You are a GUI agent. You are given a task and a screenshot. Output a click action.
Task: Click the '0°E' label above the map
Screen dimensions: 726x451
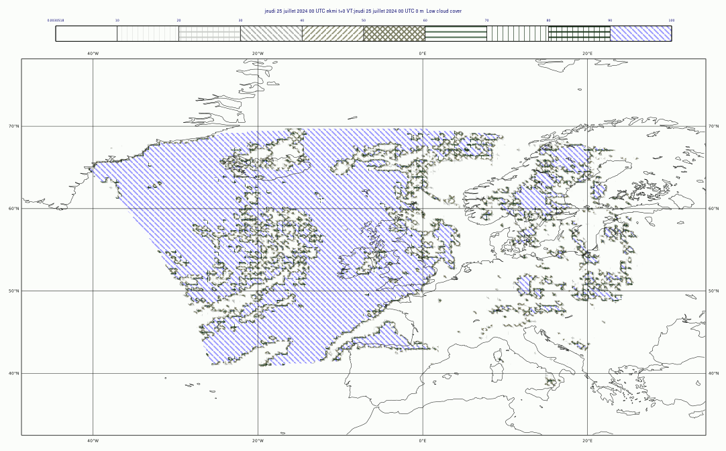click(x=423, y=53)
